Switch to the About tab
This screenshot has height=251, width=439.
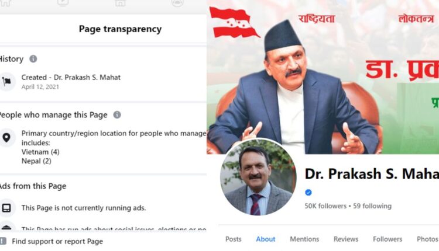[x=266, y=239]
